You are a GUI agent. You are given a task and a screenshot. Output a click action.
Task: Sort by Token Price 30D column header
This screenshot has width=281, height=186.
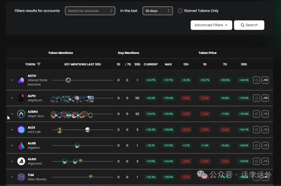[x=244, y=64]
